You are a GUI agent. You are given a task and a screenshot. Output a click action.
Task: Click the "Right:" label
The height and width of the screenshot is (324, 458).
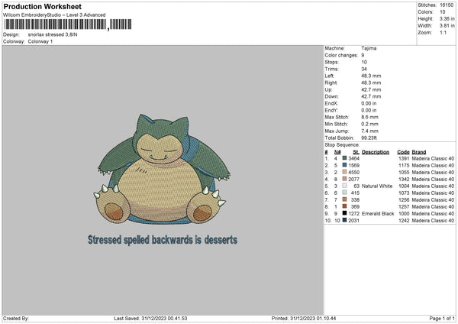[x=331, y=83]
